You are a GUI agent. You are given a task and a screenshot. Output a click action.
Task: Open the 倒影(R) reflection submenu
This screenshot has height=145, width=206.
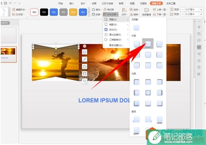point(116,24)
